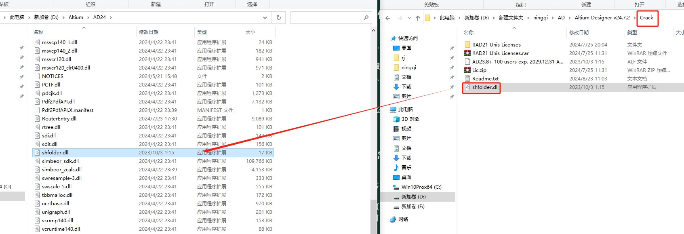Click the Crack breadcrumb in the right address bar

pyautogui.click(x=646, y=18)
